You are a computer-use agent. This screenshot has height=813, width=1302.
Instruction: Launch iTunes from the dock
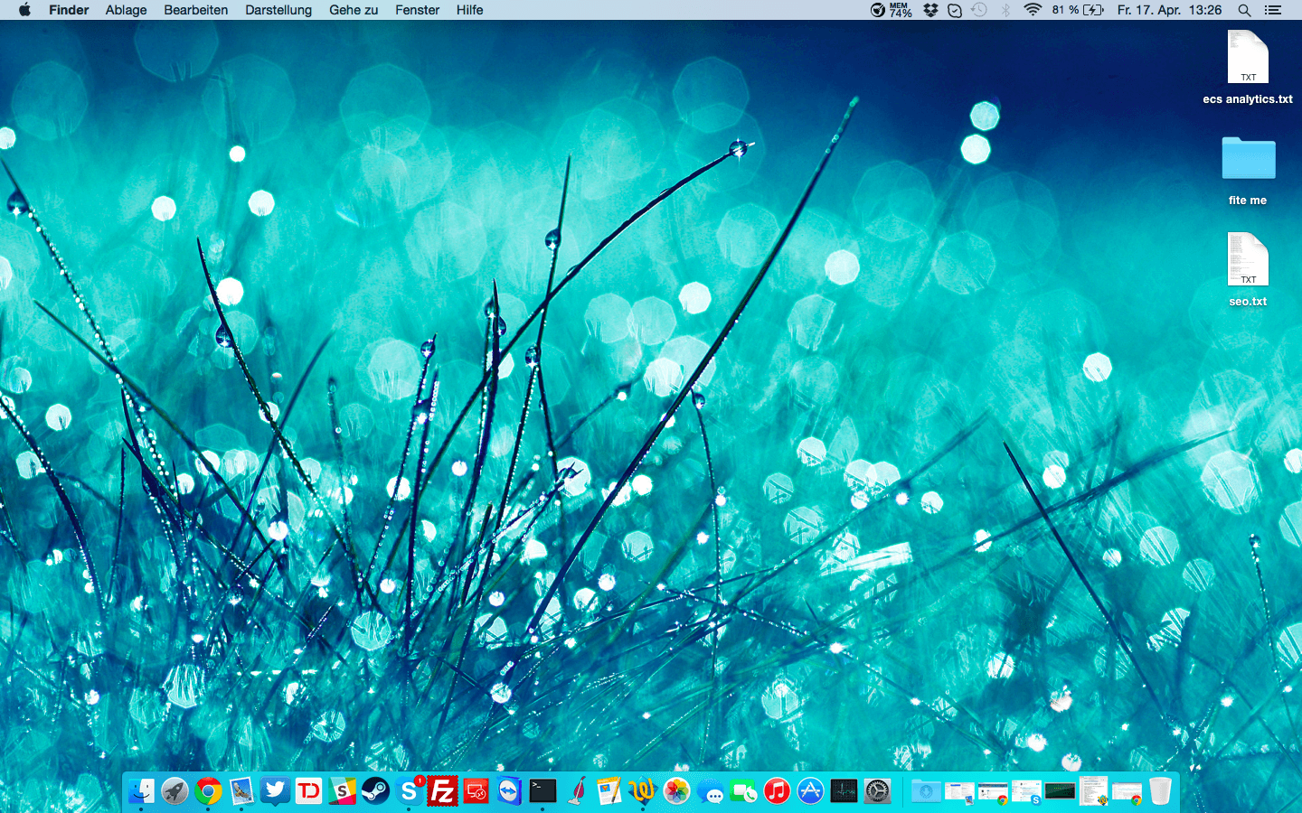click(x=777, y=792)
